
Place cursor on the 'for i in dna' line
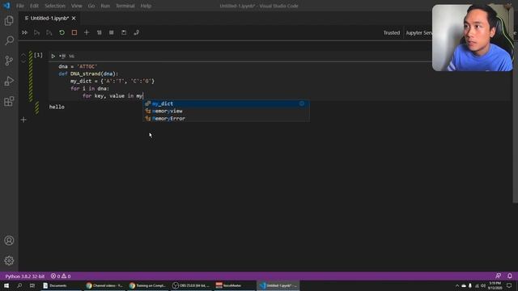click(x=90, y=88)
